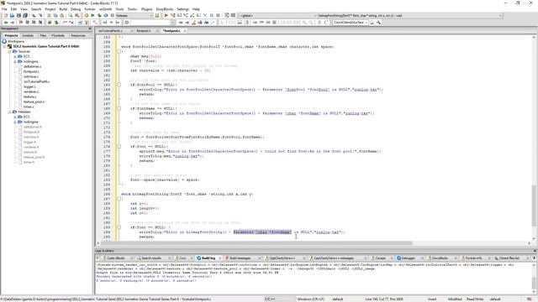The height and width of the screenshot is (302, 538).
Task: Open fontpool.c in the Sources tree
Action: click(x=31, y=71)
